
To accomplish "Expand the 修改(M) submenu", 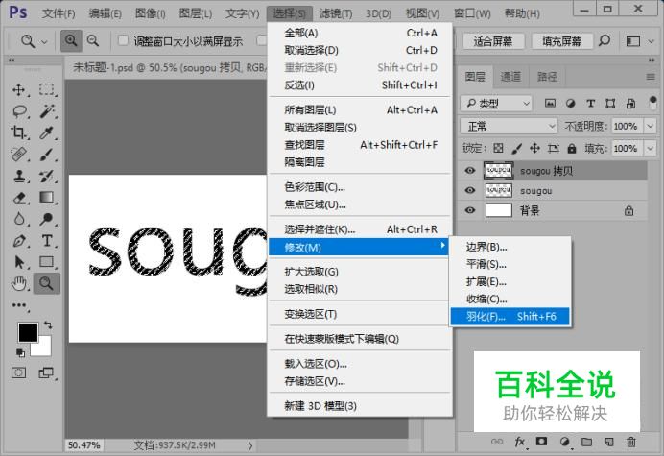I will (x=358, y=247).
